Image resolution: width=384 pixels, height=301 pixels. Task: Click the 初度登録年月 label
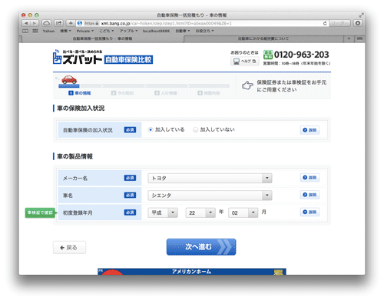tap(78, 212)
